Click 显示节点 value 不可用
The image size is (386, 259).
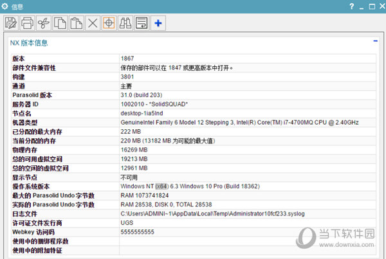129,177
